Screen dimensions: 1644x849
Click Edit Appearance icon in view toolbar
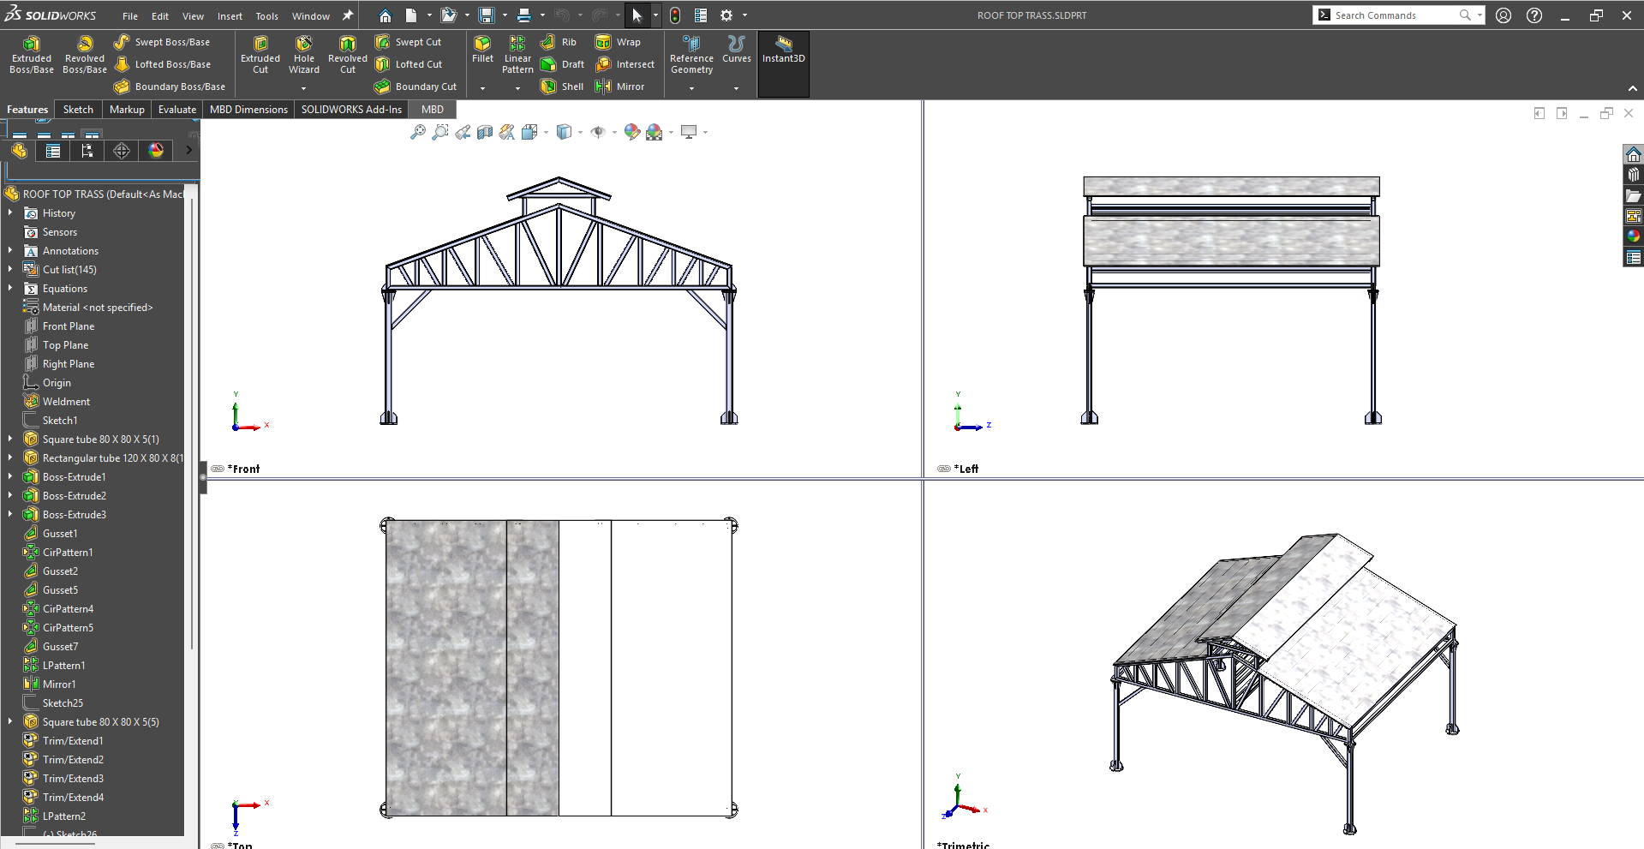tap(631, 132)
